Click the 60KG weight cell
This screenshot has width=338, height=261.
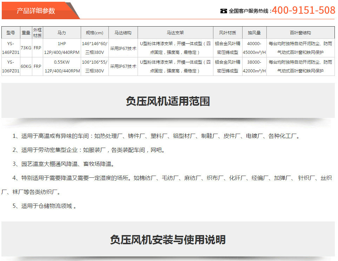click(26, 66)
